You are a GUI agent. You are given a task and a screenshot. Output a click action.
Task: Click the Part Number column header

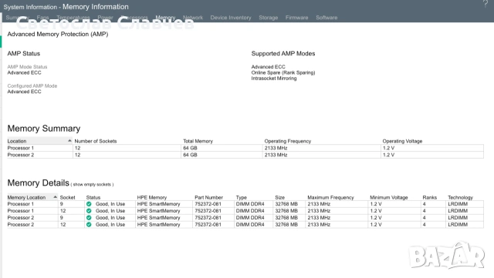pyautogui.click(x=208, y=197)
